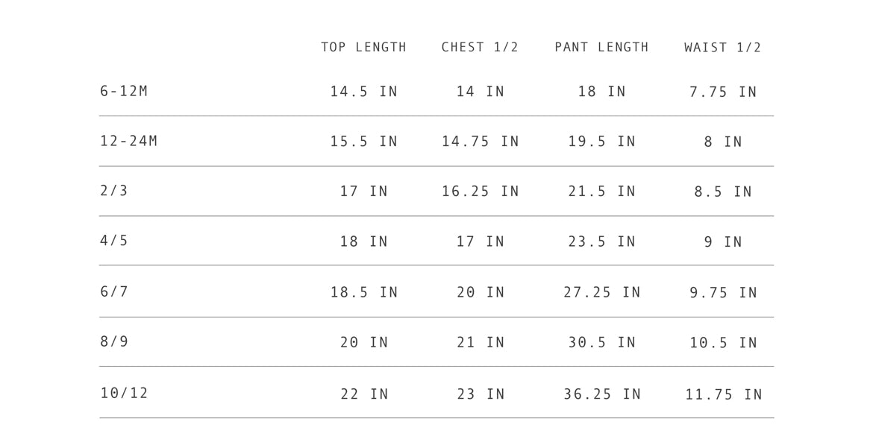Click the 14.75 IN chest value
This screenshot has width=873, height=442.
[x=481, y=142]
